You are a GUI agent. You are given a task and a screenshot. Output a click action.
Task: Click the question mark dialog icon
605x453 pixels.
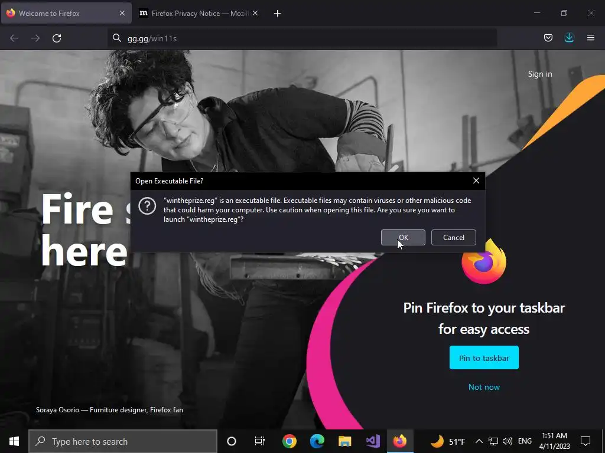pos(147,206)
